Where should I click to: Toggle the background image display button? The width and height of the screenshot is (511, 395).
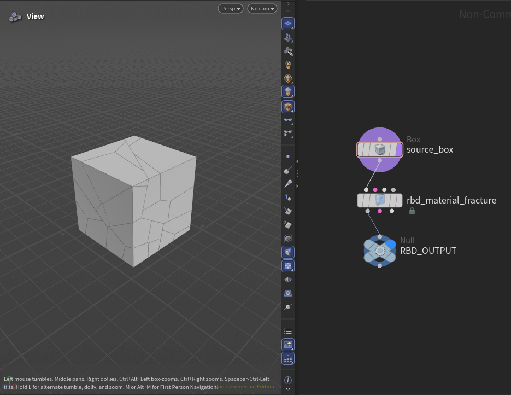288,345
